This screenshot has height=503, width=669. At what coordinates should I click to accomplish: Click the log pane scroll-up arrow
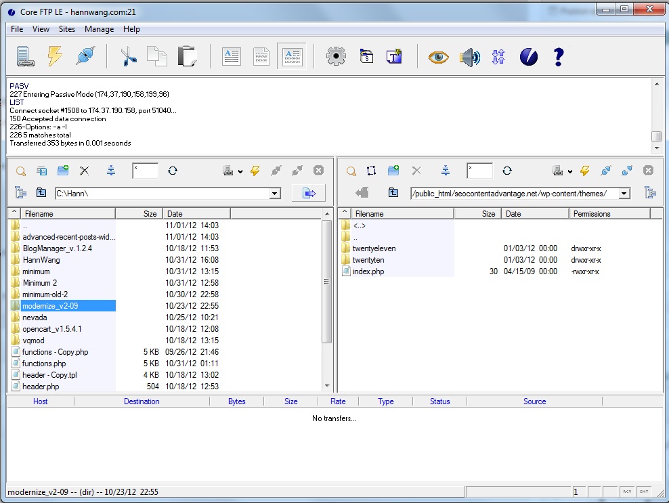coord(657,84)
